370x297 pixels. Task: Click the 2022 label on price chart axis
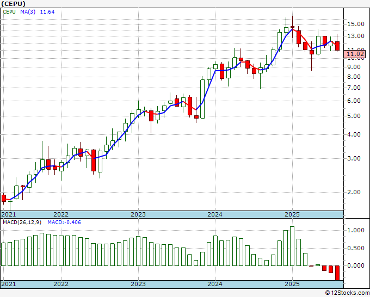(61, 214)
